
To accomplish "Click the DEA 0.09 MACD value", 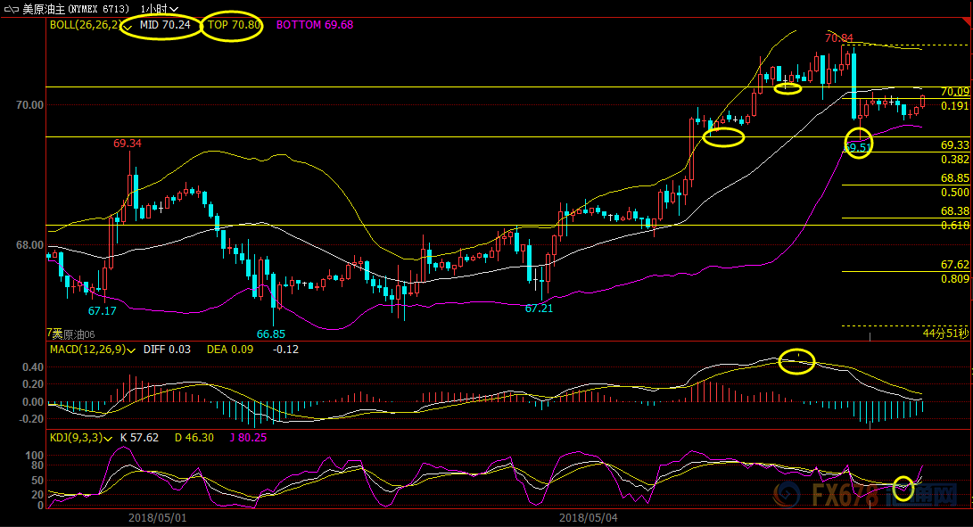I will pos(230,350).
